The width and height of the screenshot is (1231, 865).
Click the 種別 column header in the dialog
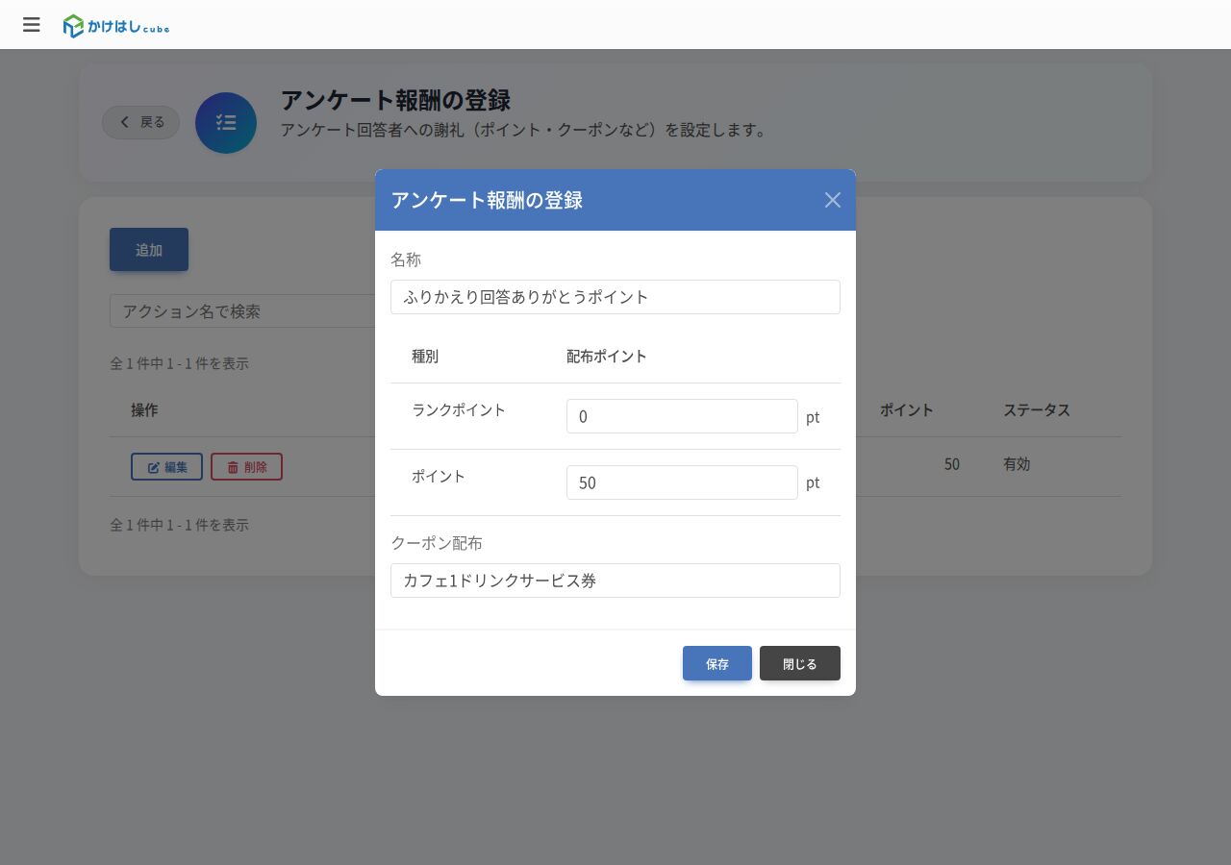pyautogui.click(x=425, y=357)
